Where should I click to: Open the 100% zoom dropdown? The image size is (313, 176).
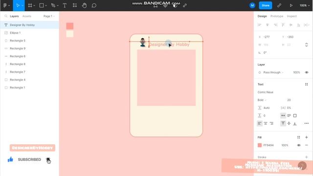[304, 5]
